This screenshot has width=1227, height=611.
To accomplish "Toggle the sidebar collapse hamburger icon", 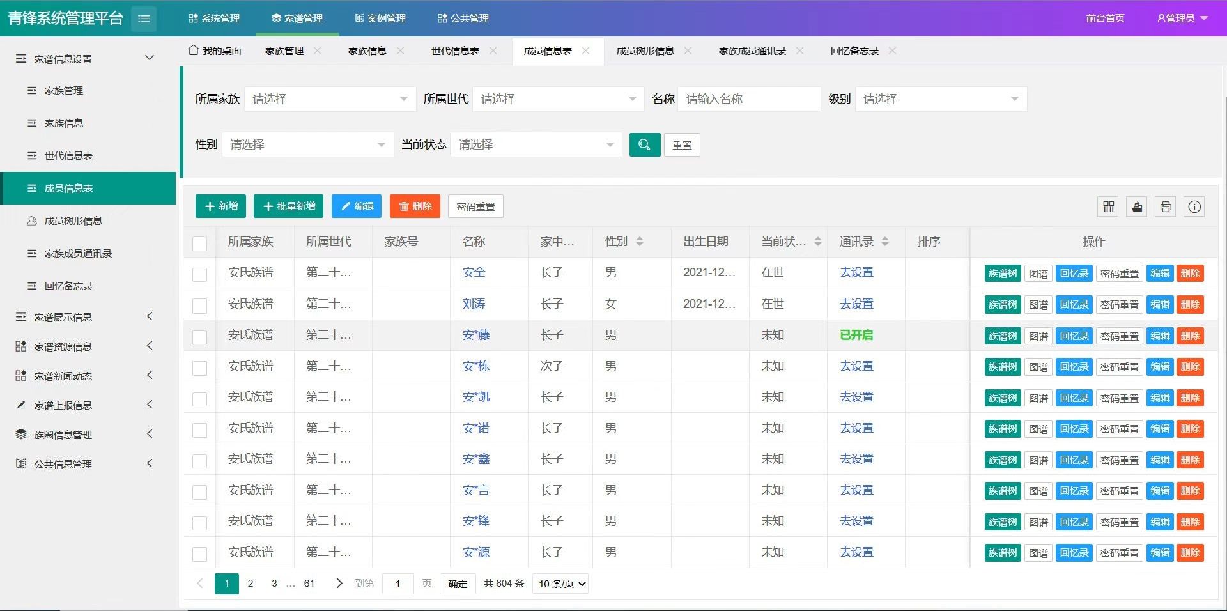I will tap(144, 19).
